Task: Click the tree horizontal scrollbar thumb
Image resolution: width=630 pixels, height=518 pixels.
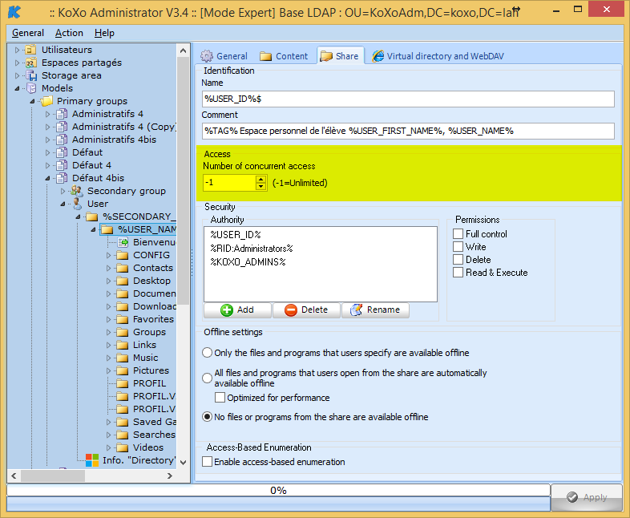Action: click(53, 476)
